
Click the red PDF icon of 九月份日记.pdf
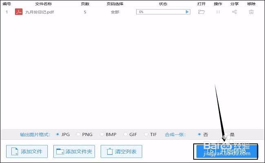[19, 12]
